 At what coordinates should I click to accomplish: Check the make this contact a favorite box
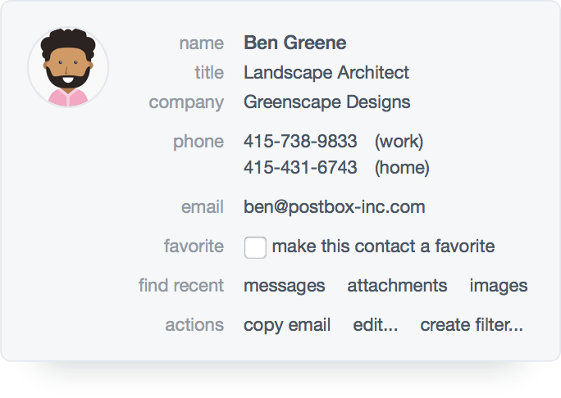pos(255,246)
